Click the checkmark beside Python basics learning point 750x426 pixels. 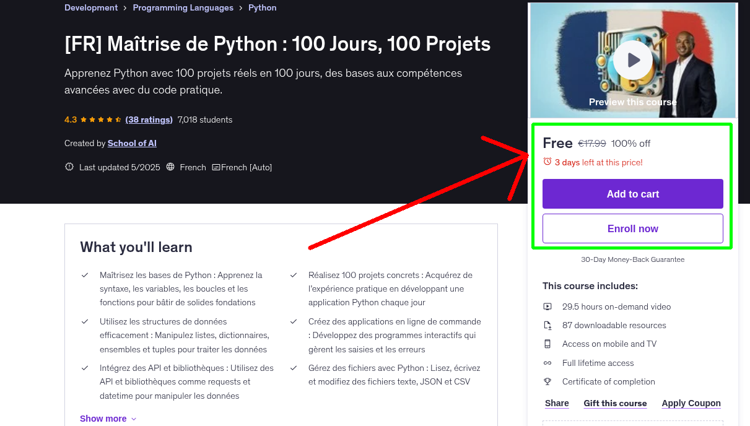tap(85, 274)
